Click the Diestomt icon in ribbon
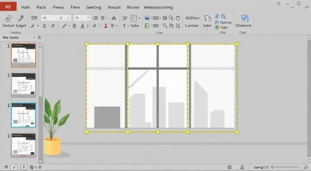This screenshot has width=311, height=171. 245,18
